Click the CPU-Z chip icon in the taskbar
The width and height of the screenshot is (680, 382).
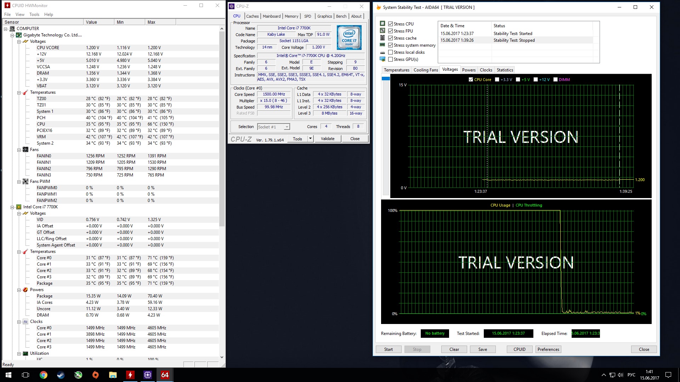tap(148, 375)
